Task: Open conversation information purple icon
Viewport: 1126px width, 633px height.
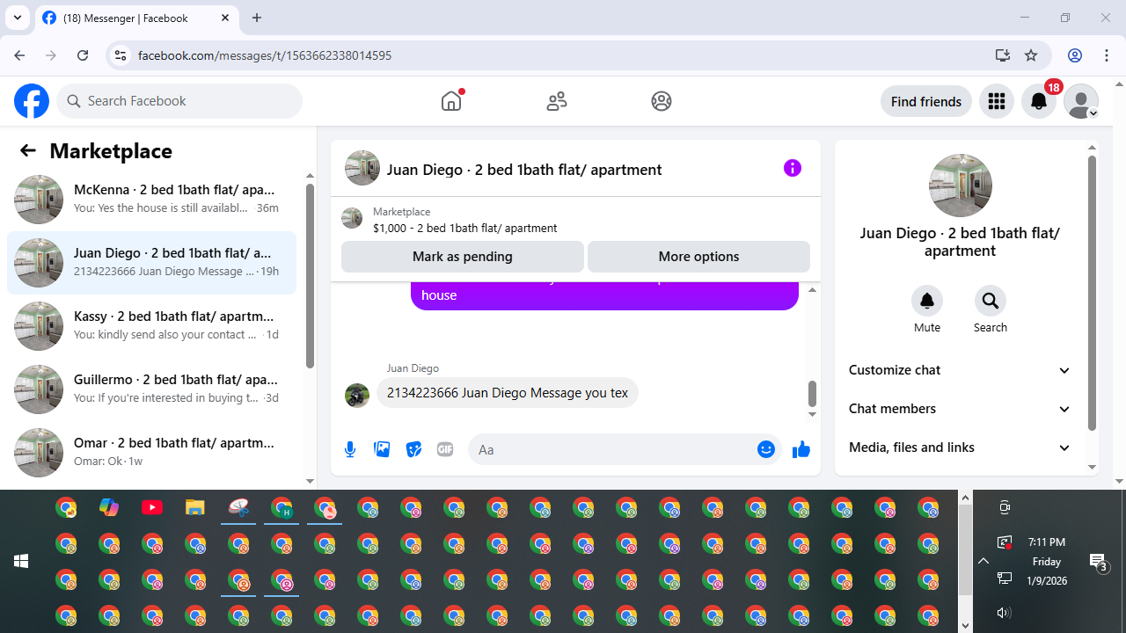Action: point(793,168)
